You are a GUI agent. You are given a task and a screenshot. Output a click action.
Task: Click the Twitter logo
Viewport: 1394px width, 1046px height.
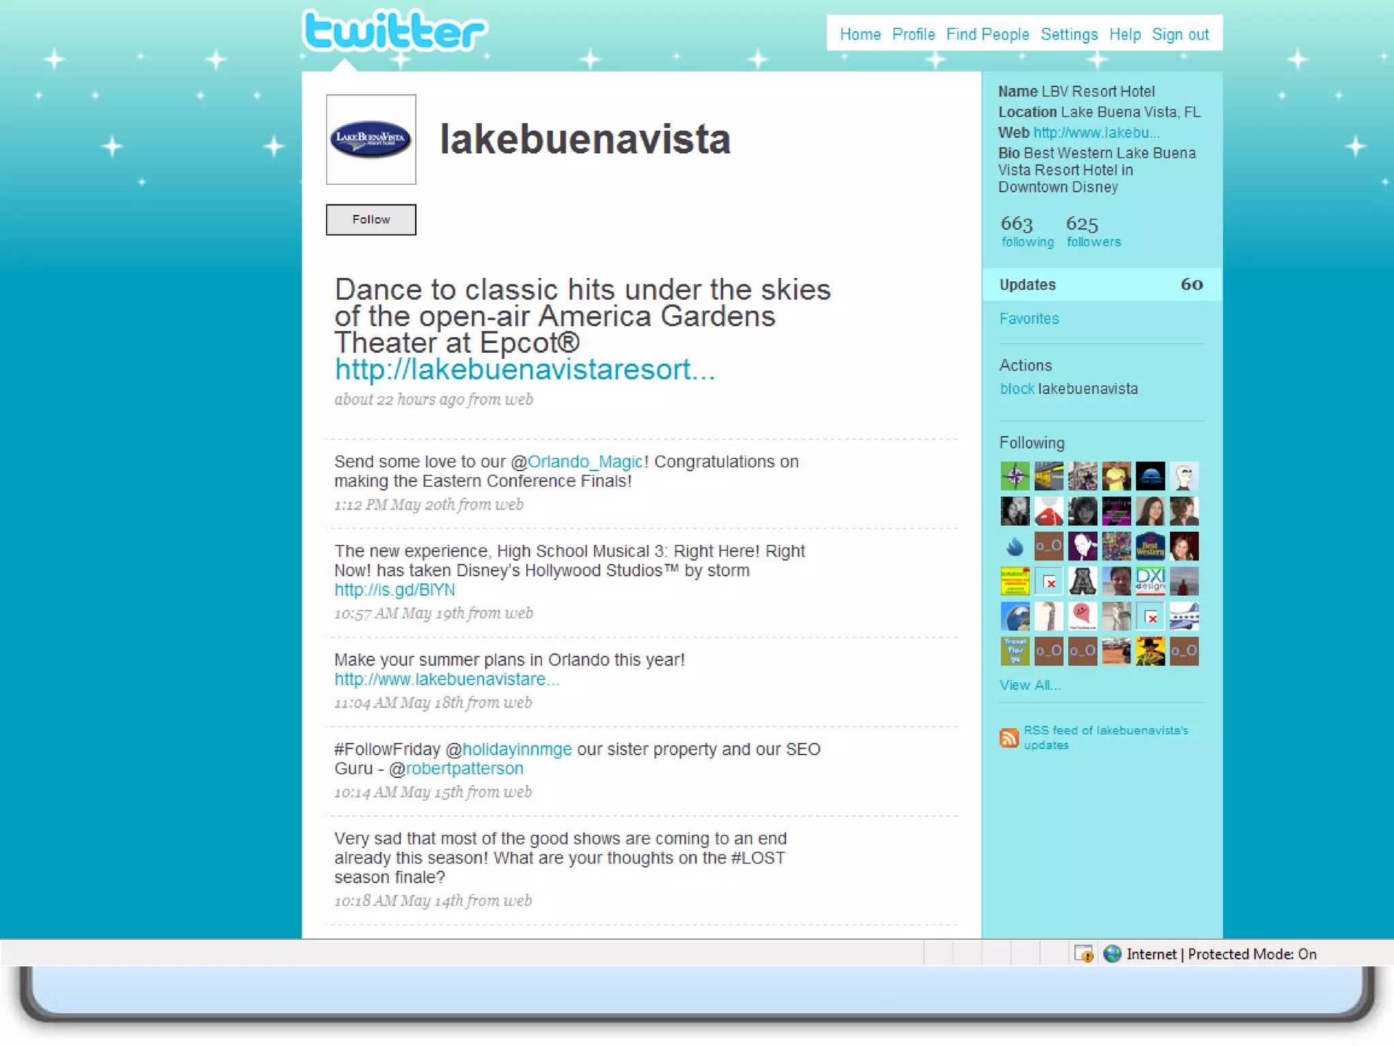pos(394,31)
